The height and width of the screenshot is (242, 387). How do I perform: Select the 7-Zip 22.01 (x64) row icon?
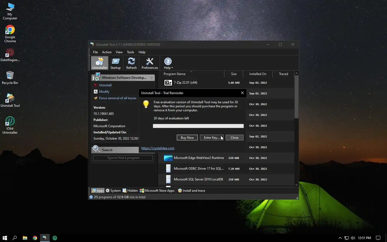[168, 83]
